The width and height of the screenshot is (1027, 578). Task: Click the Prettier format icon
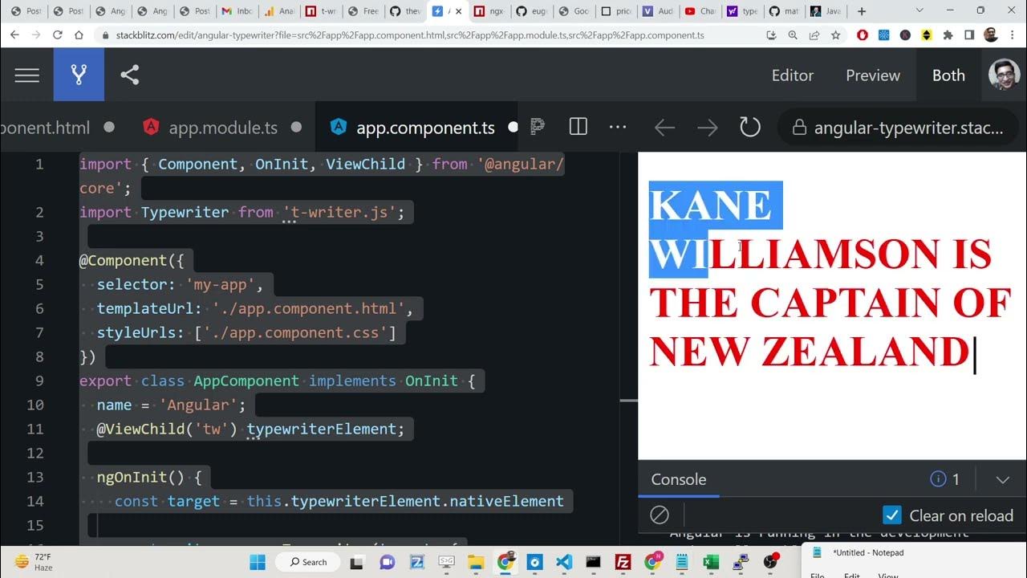click(538, 127)
